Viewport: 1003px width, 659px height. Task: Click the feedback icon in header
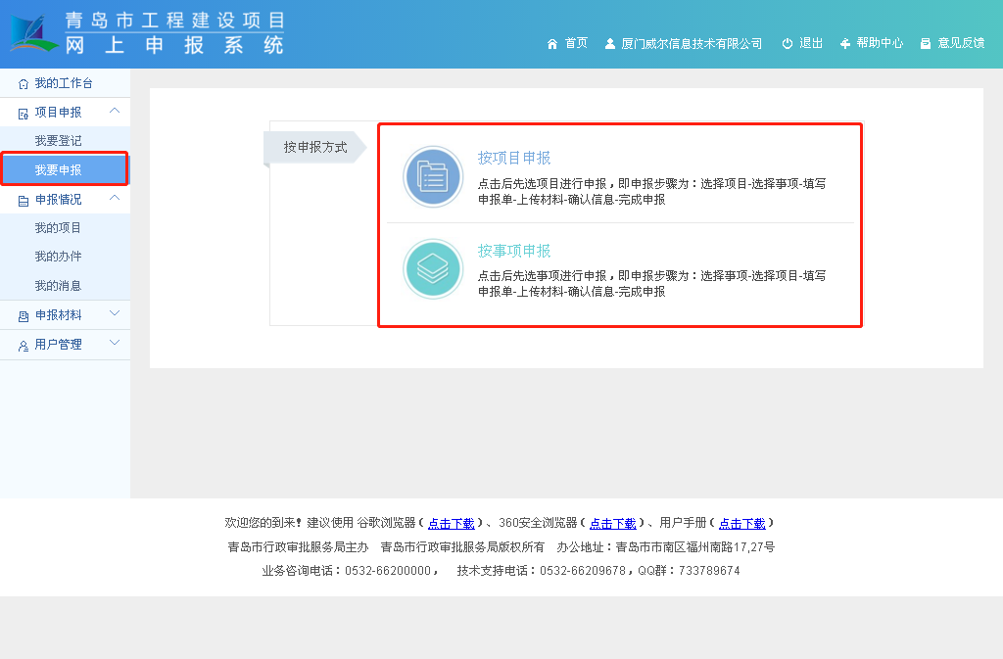[926, 44]
